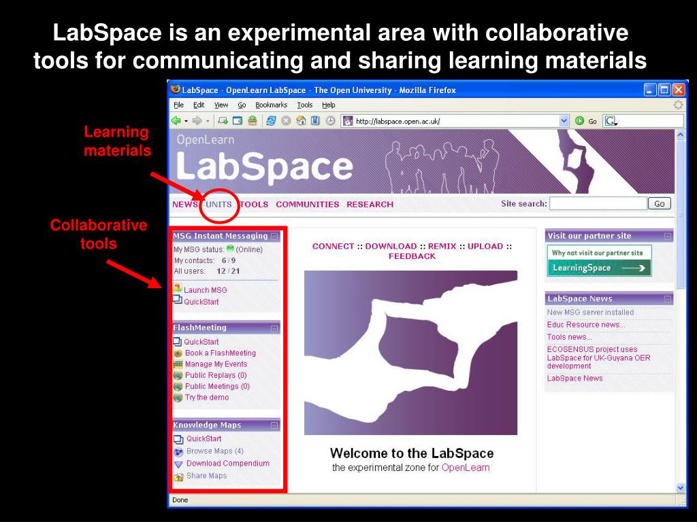The height and width of the screenshot is (522, 697).
Task: Click the Browse Maps icon
Action: pyautogui.click(x=178, y=452)
